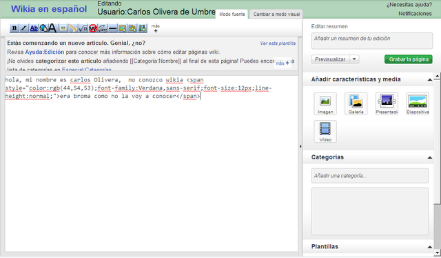Add an Imagen from the media panel
441x258 pixels.
pos(325,103)
